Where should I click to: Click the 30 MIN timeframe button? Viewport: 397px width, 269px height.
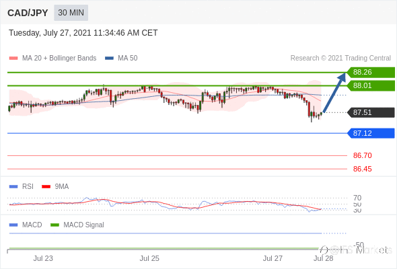point(71,13)
